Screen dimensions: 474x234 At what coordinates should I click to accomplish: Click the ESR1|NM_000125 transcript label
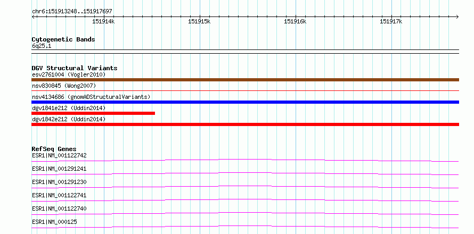(54, 222)
